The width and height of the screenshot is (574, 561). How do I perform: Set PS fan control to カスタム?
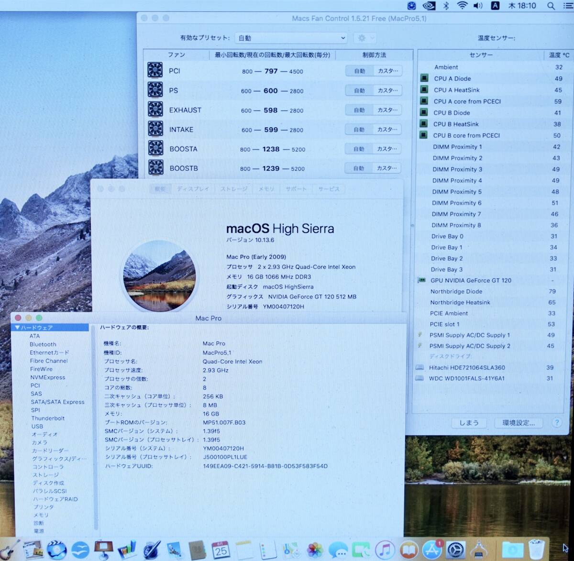point(387,90)
